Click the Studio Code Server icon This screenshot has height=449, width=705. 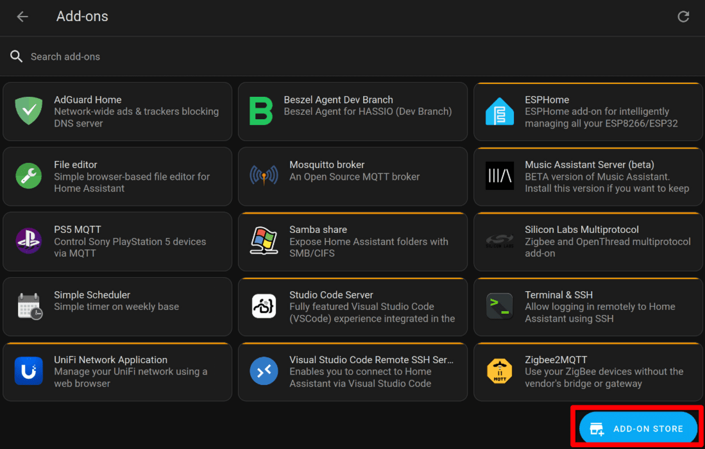point(264,306)
